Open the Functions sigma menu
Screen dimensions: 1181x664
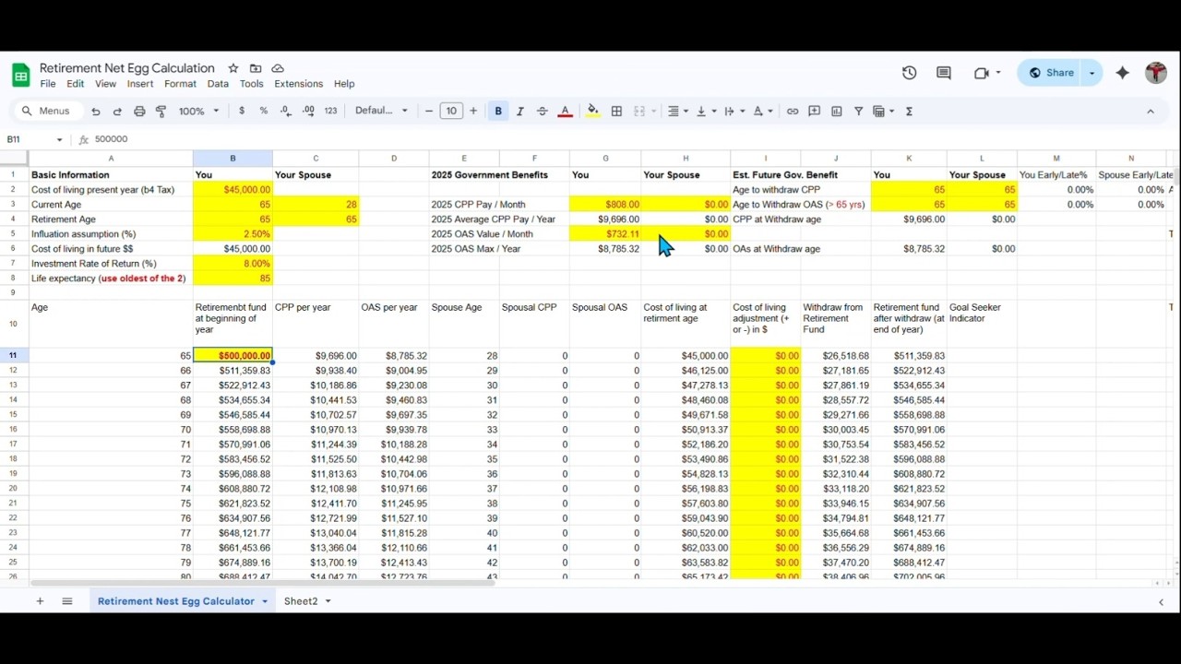tap(910, 112)
